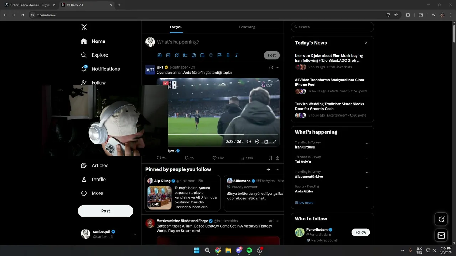Enter fullscreen on the BPT video

point(274,142)
